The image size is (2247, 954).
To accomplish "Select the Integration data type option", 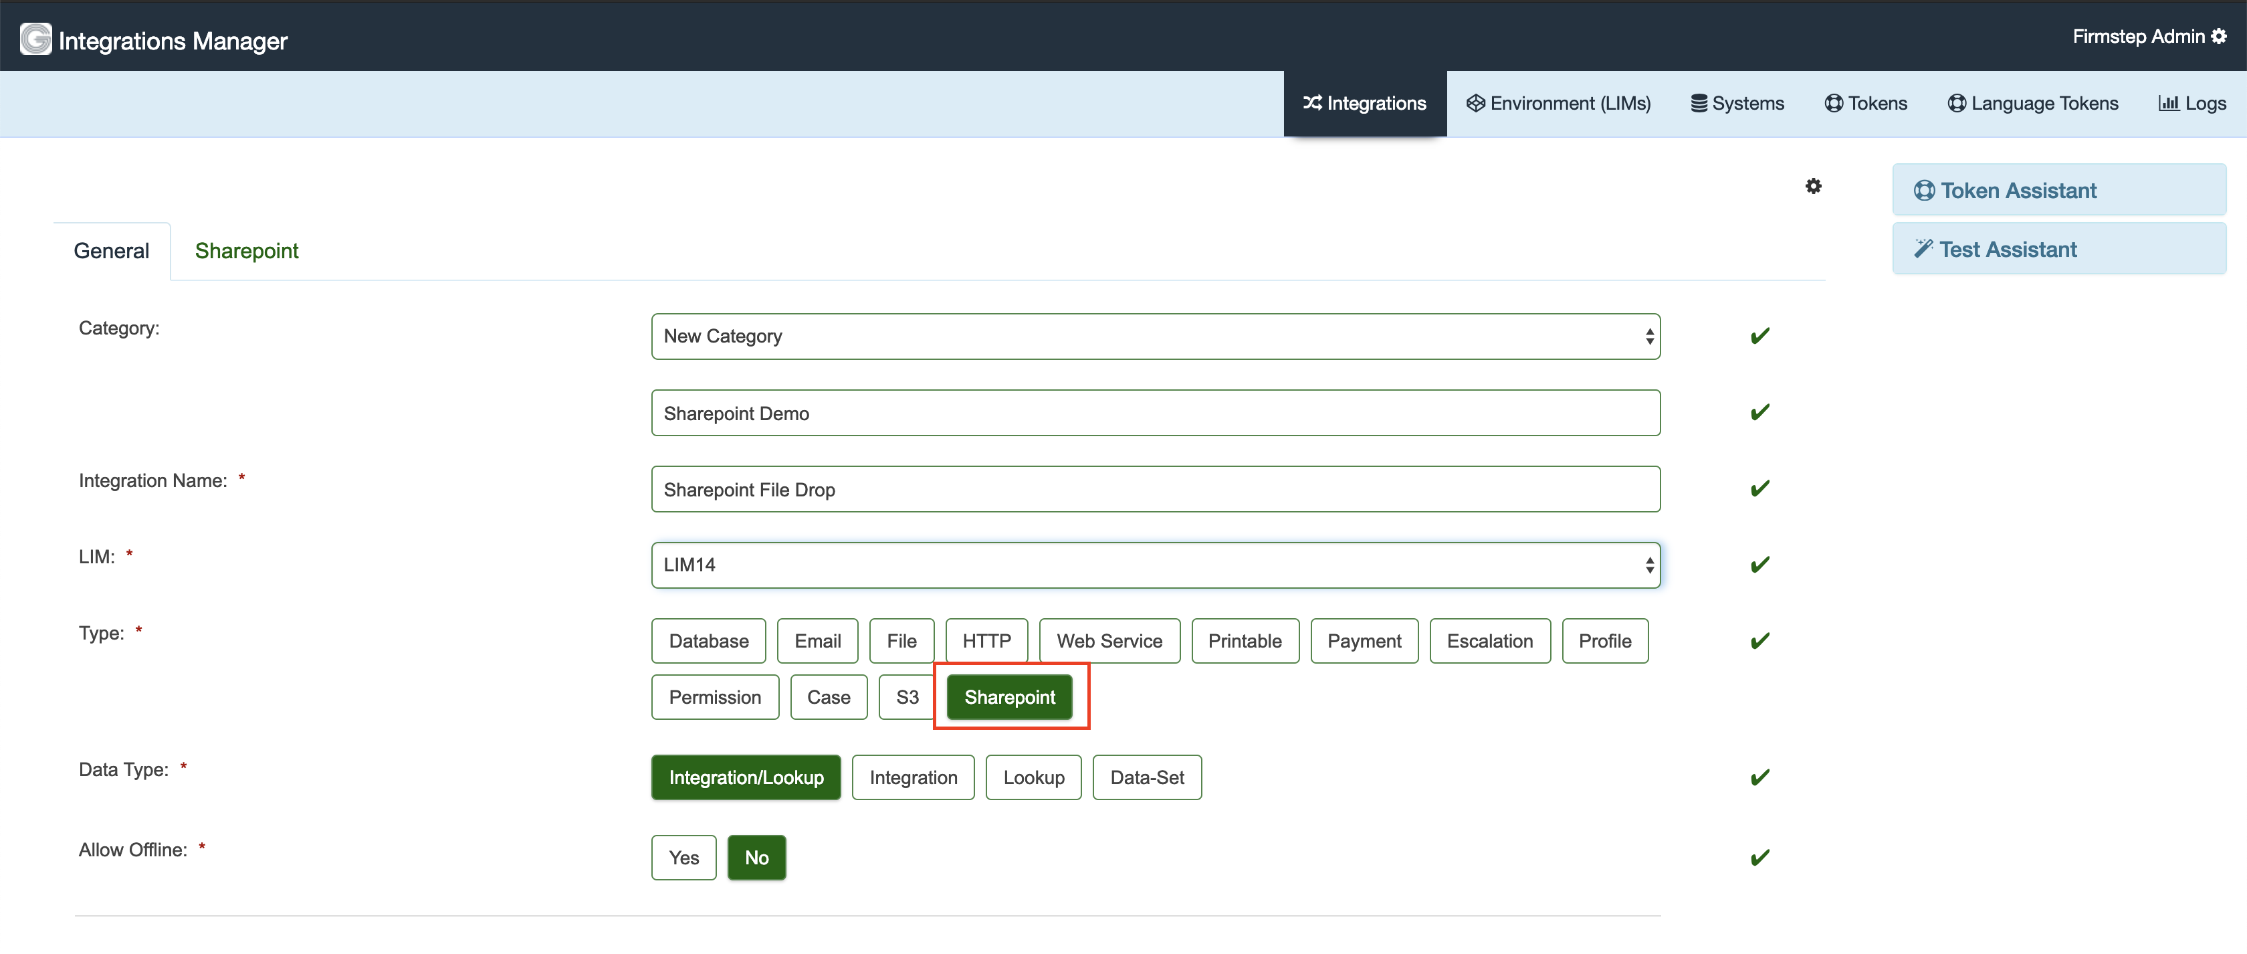I will [912, 777].
